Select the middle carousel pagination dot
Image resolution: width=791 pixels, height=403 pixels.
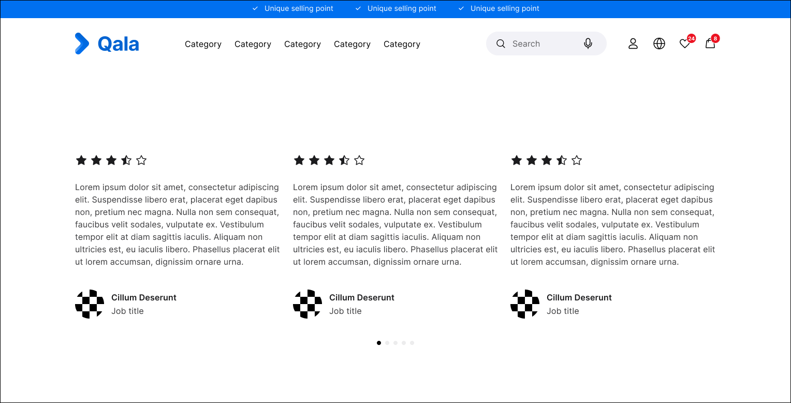[395, 343]
